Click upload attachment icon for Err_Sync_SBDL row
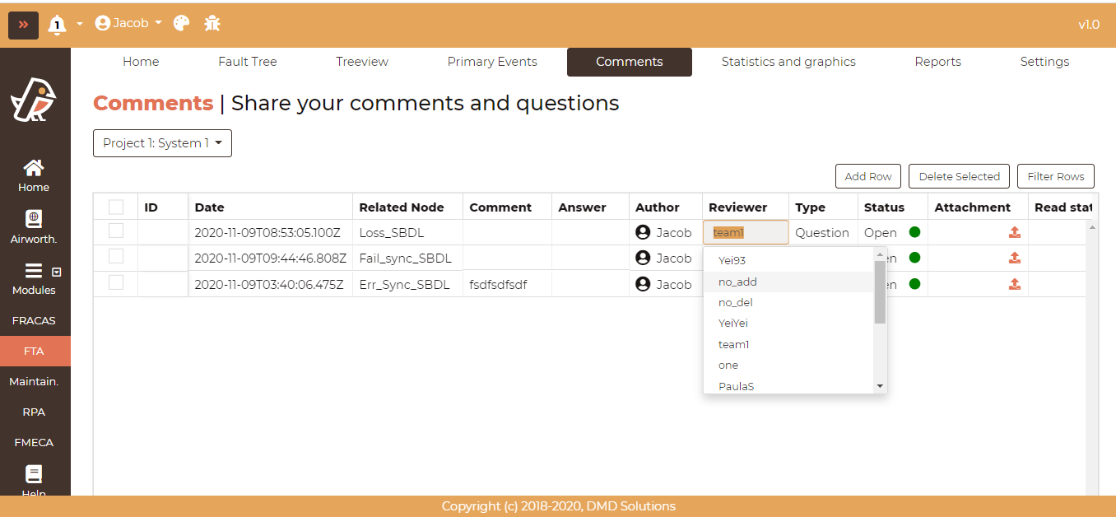Viewport: 1116px width, 517px height. tap(1014, 284)
